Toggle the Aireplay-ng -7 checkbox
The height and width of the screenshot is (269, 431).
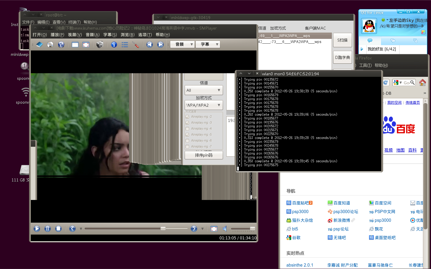[187, 147]
